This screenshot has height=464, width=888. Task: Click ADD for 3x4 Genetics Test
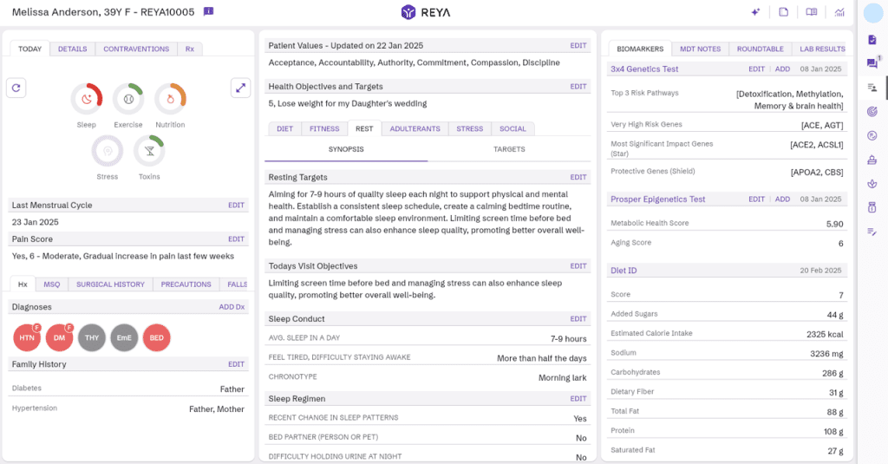click(x=782, y=69)
